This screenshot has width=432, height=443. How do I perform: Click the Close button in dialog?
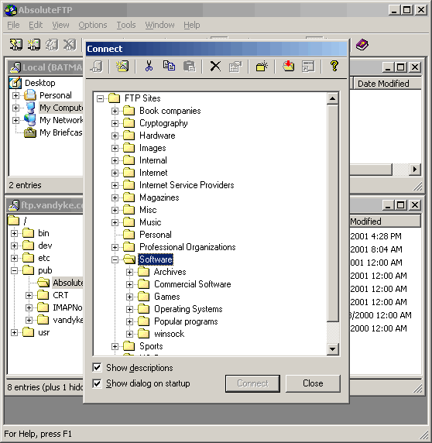(x=313, y=383)
